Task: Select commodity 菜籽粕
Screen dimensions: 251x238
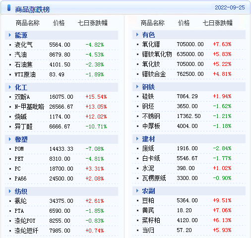Action: coord(151,220)
